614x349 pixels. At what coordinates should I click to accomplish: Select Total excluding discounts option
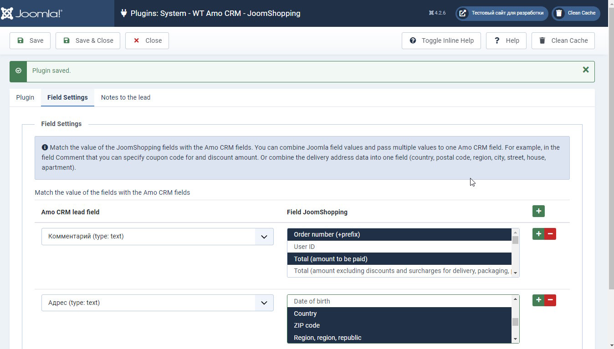[x=399, y=271]
